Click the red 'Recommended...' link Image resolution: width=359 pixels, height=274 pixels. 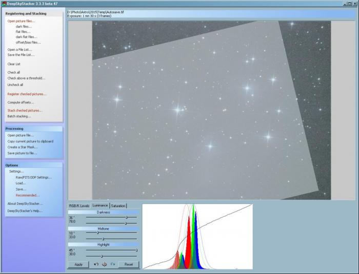[x=28, y=195]
